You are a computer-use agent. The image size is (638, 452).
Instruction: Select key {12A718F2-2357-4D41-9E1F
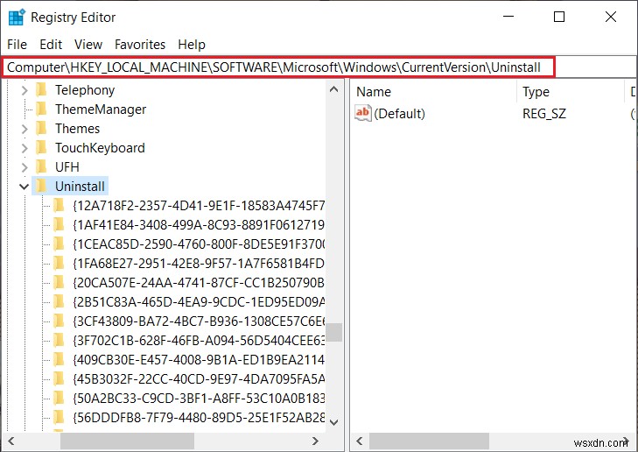(199, 206)
